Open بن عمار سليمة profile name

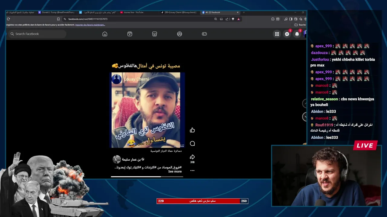131,159
